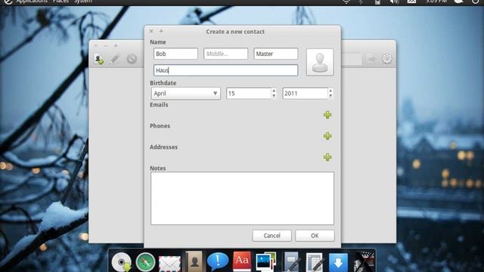Add an address with the green plus
This screenshot has width=484, height=272.
327,157
